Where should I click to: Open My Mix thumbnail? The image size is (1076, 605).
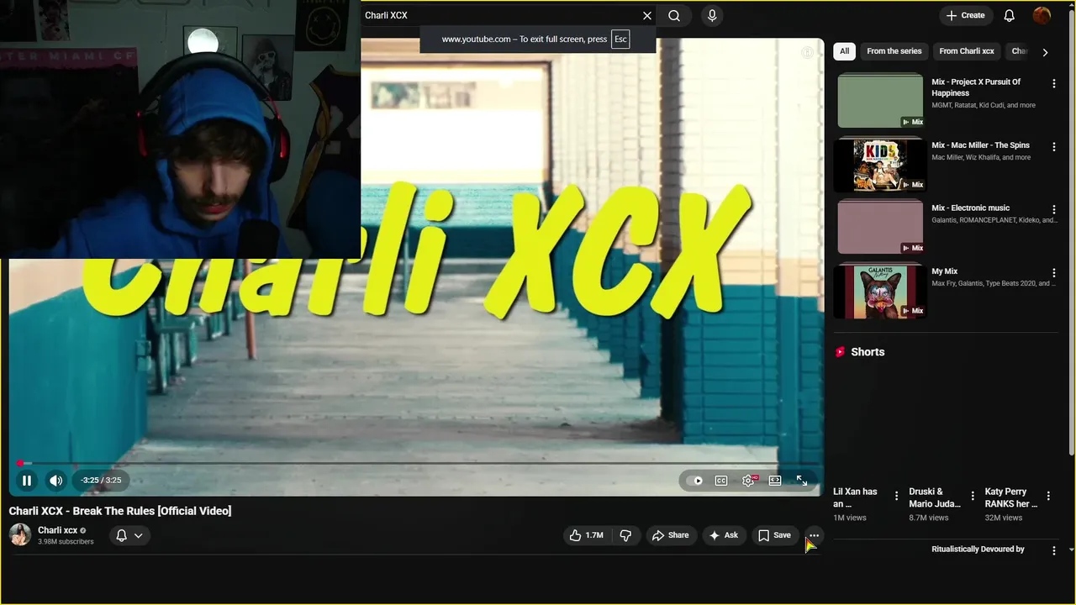coord(880,291)
